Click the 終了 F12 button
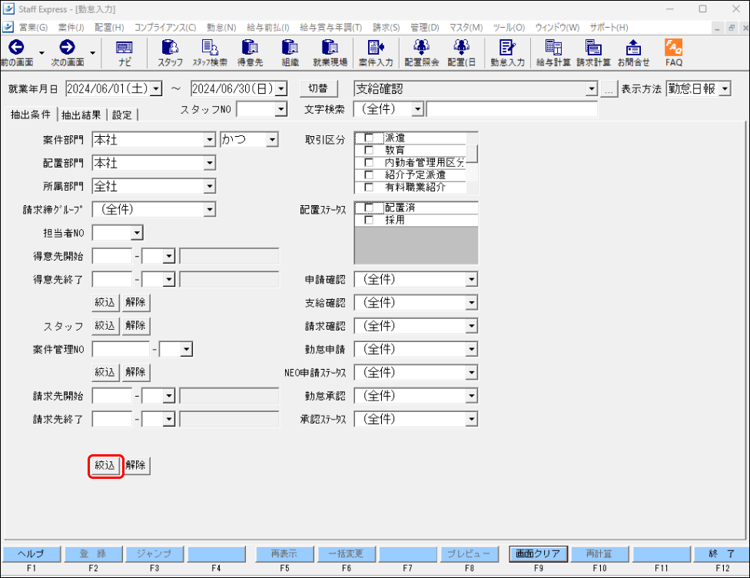The width and height of the screenshot is (750, 578). (x=722, y=554)
